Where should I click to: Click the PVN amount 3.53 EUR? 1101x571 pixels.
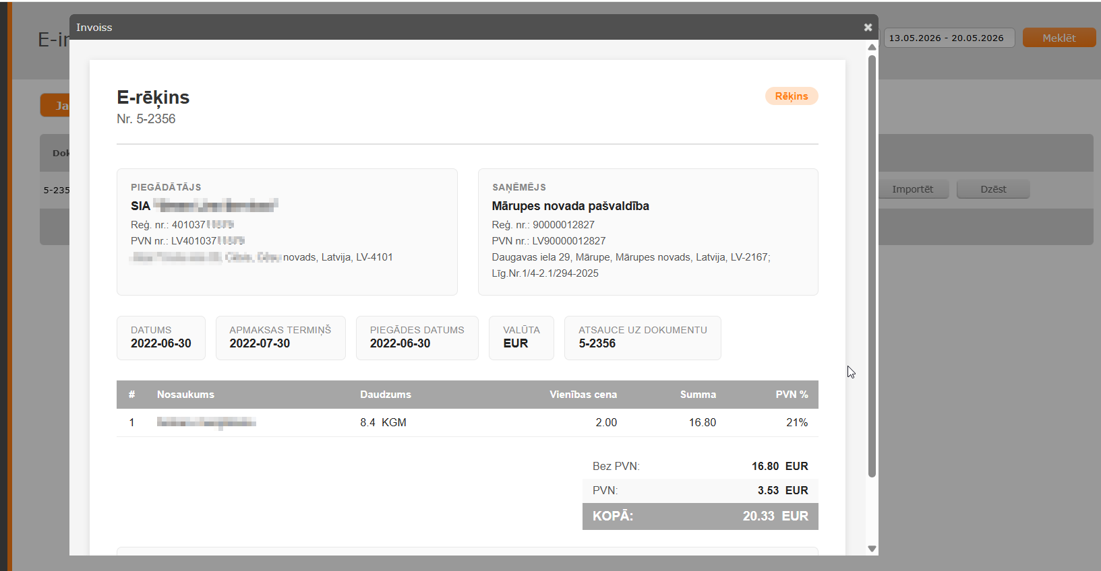point(783,490)
